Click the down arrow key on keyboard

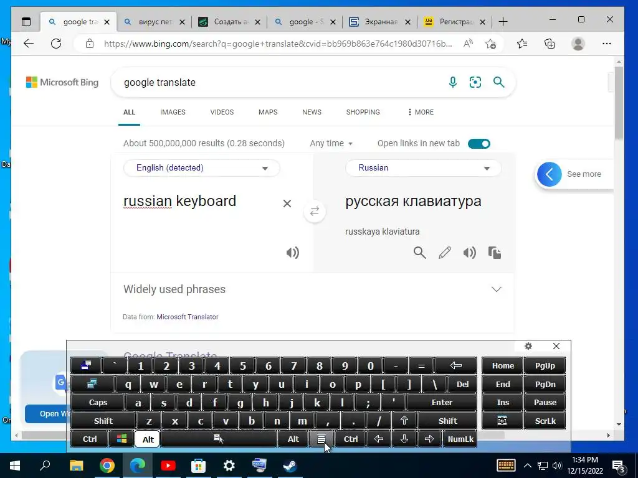404,439
